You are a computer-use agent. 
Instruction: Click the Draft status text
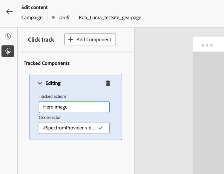click(x=64, y=18)
